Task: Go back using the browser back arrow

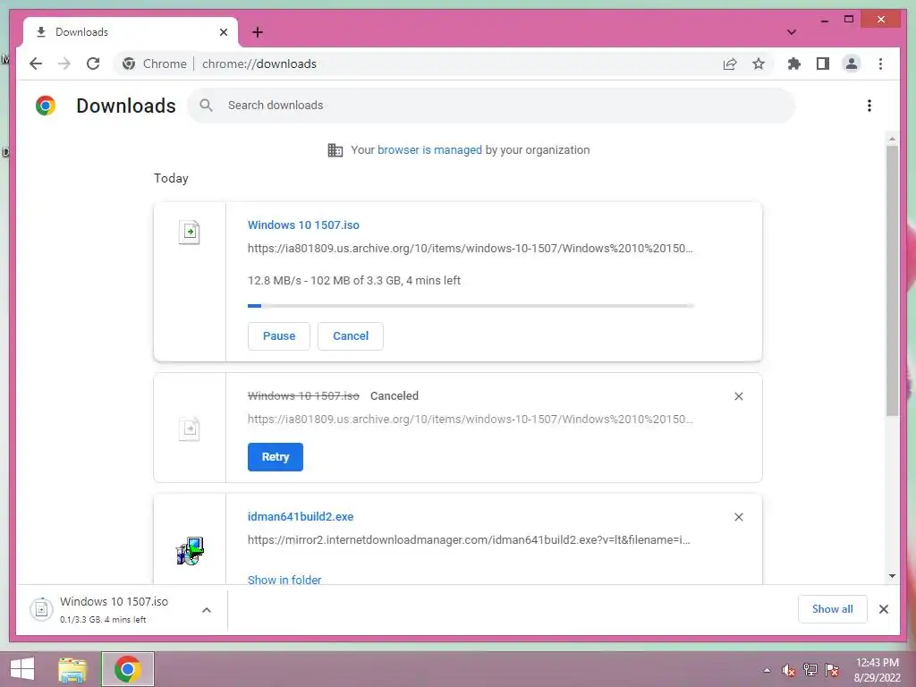Action: pos(36,64)
